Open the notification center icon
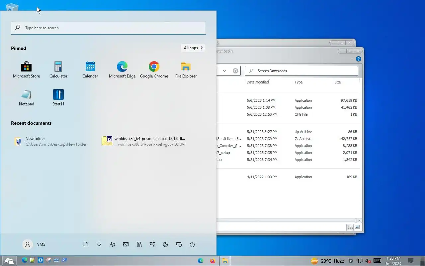This screenshot has height=266, width=425. click(411, 261)
